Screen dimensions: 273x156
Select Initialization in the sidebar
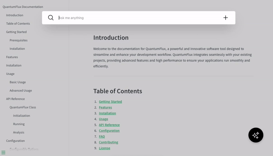21,115
